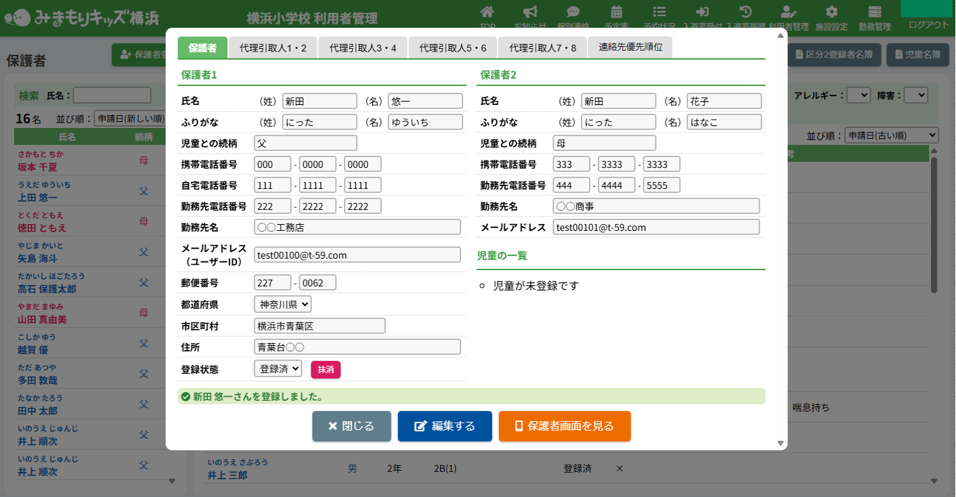Open the 登録状態 dropdown showing 登録済
Image resolution: width=956 pixels, height=497 pixels.
[278, 369]
